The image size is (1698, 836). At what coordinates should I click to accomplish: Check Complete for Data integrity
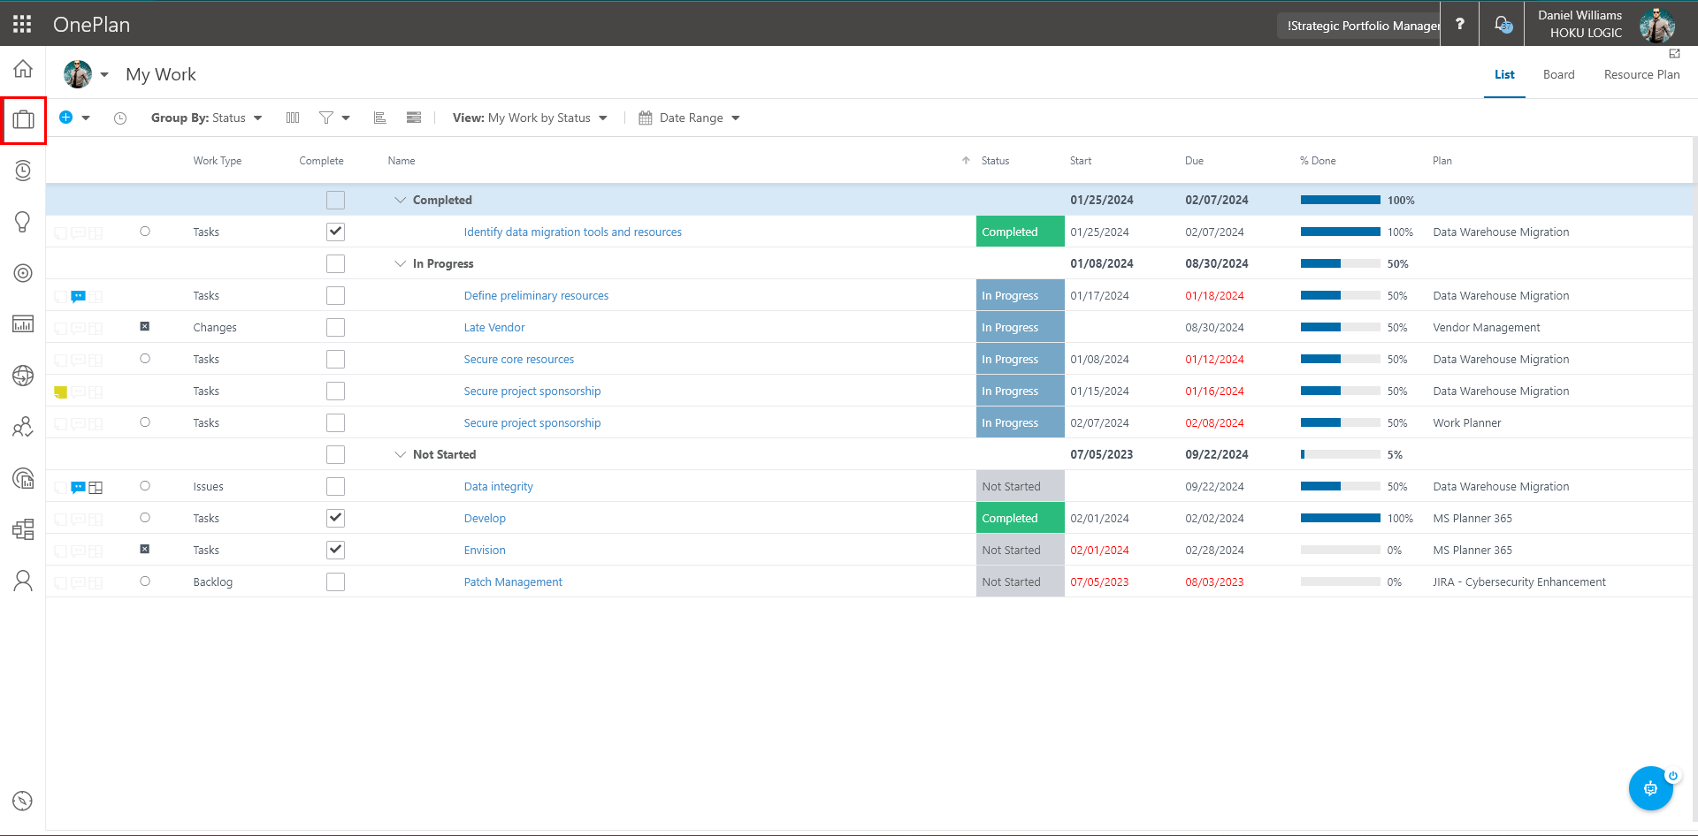pyautogui.click(x=335, y=487)
